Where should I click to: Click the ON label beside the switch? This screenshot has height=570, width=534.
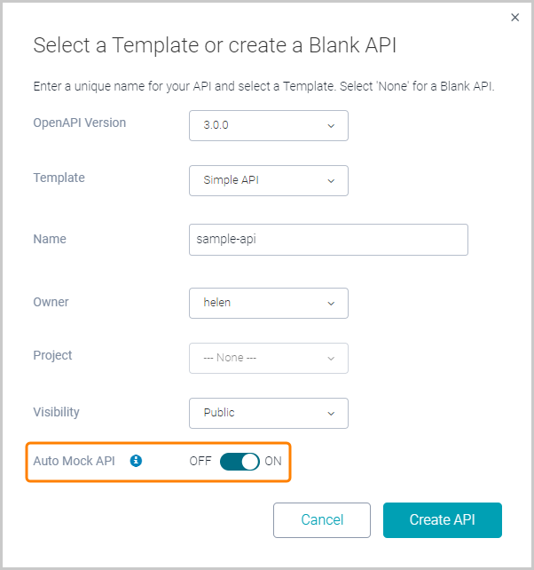(273, 462)
